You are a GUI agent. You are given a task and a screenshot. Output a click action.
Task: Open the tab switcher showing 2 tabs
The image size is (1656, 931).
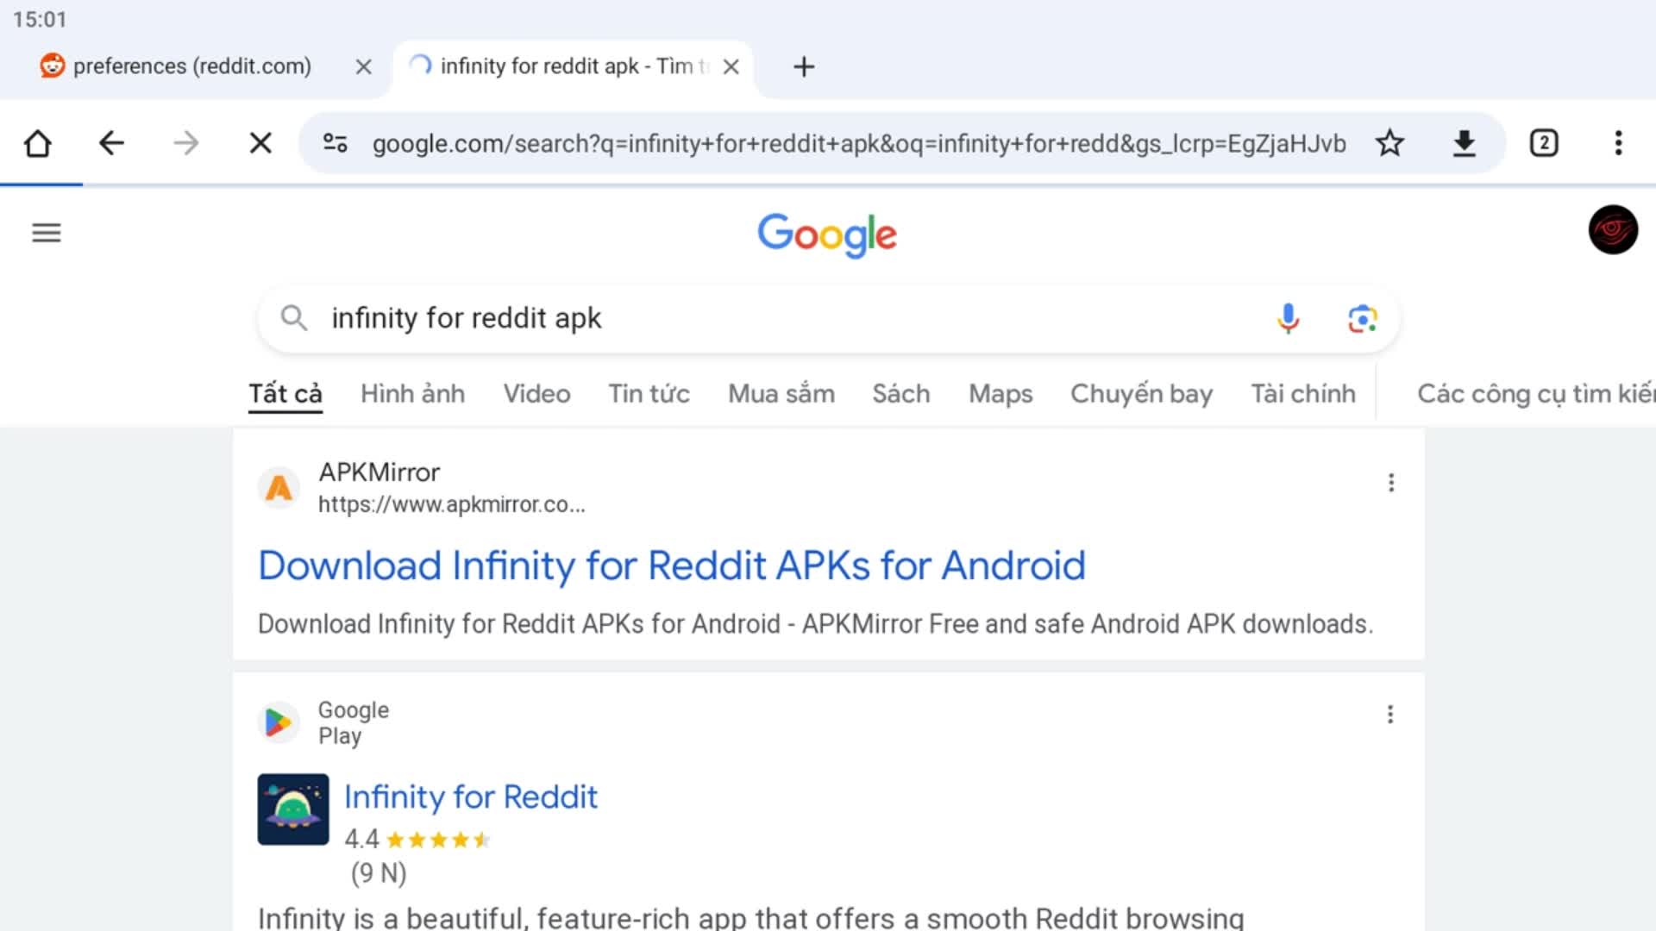[x=1543, y=143]
